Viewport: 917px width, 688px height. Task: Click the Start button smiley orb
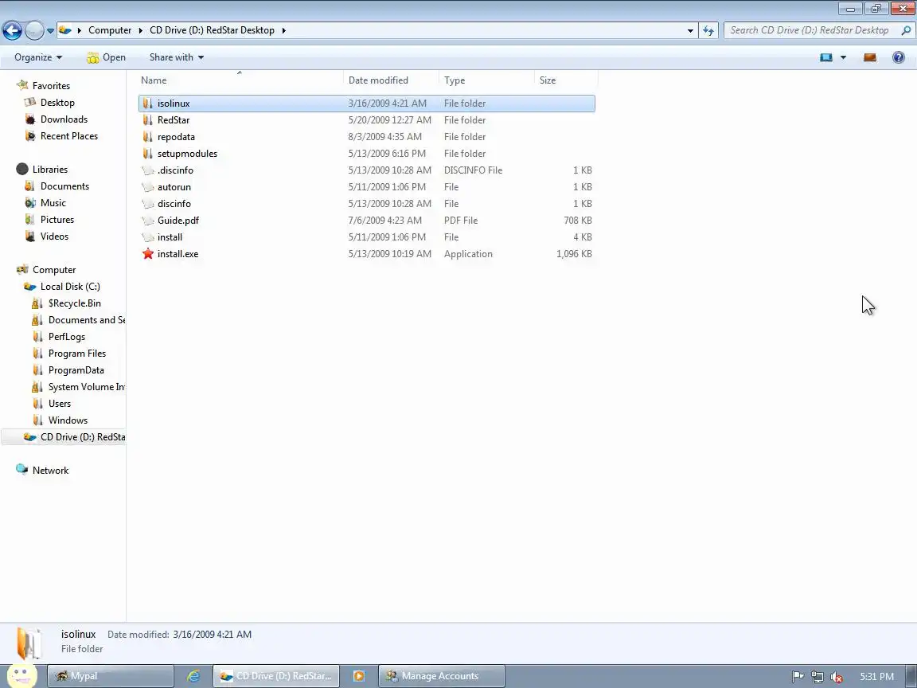click(x=21, y=674)
